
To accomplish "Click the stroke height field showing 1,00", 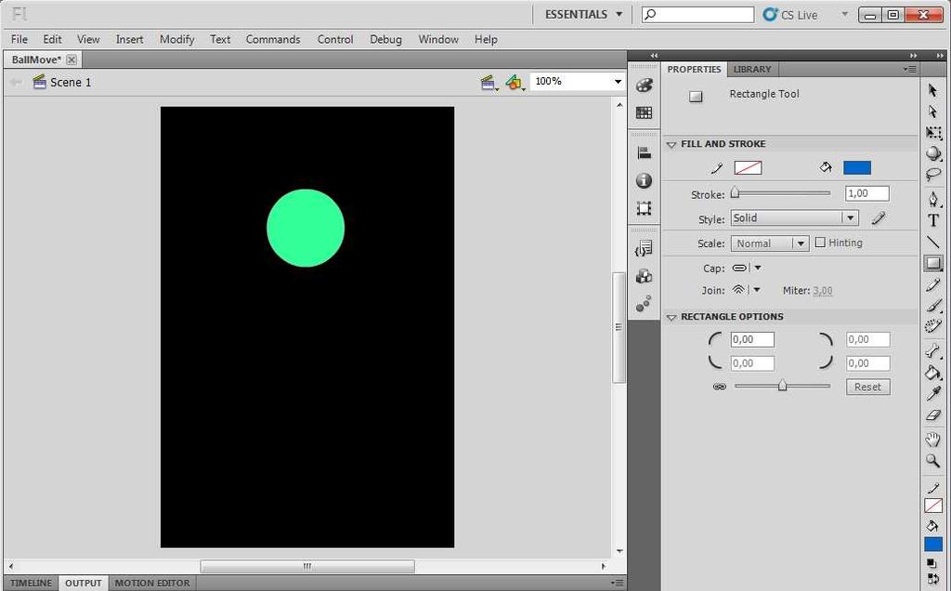I will [x=867, y=193].
